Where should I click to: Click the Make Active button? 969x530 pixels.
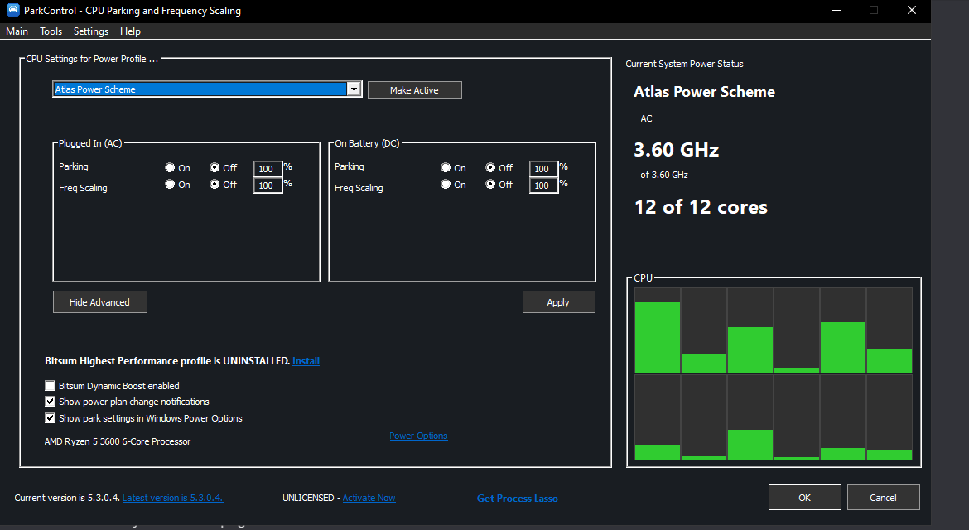pos(415,90)
